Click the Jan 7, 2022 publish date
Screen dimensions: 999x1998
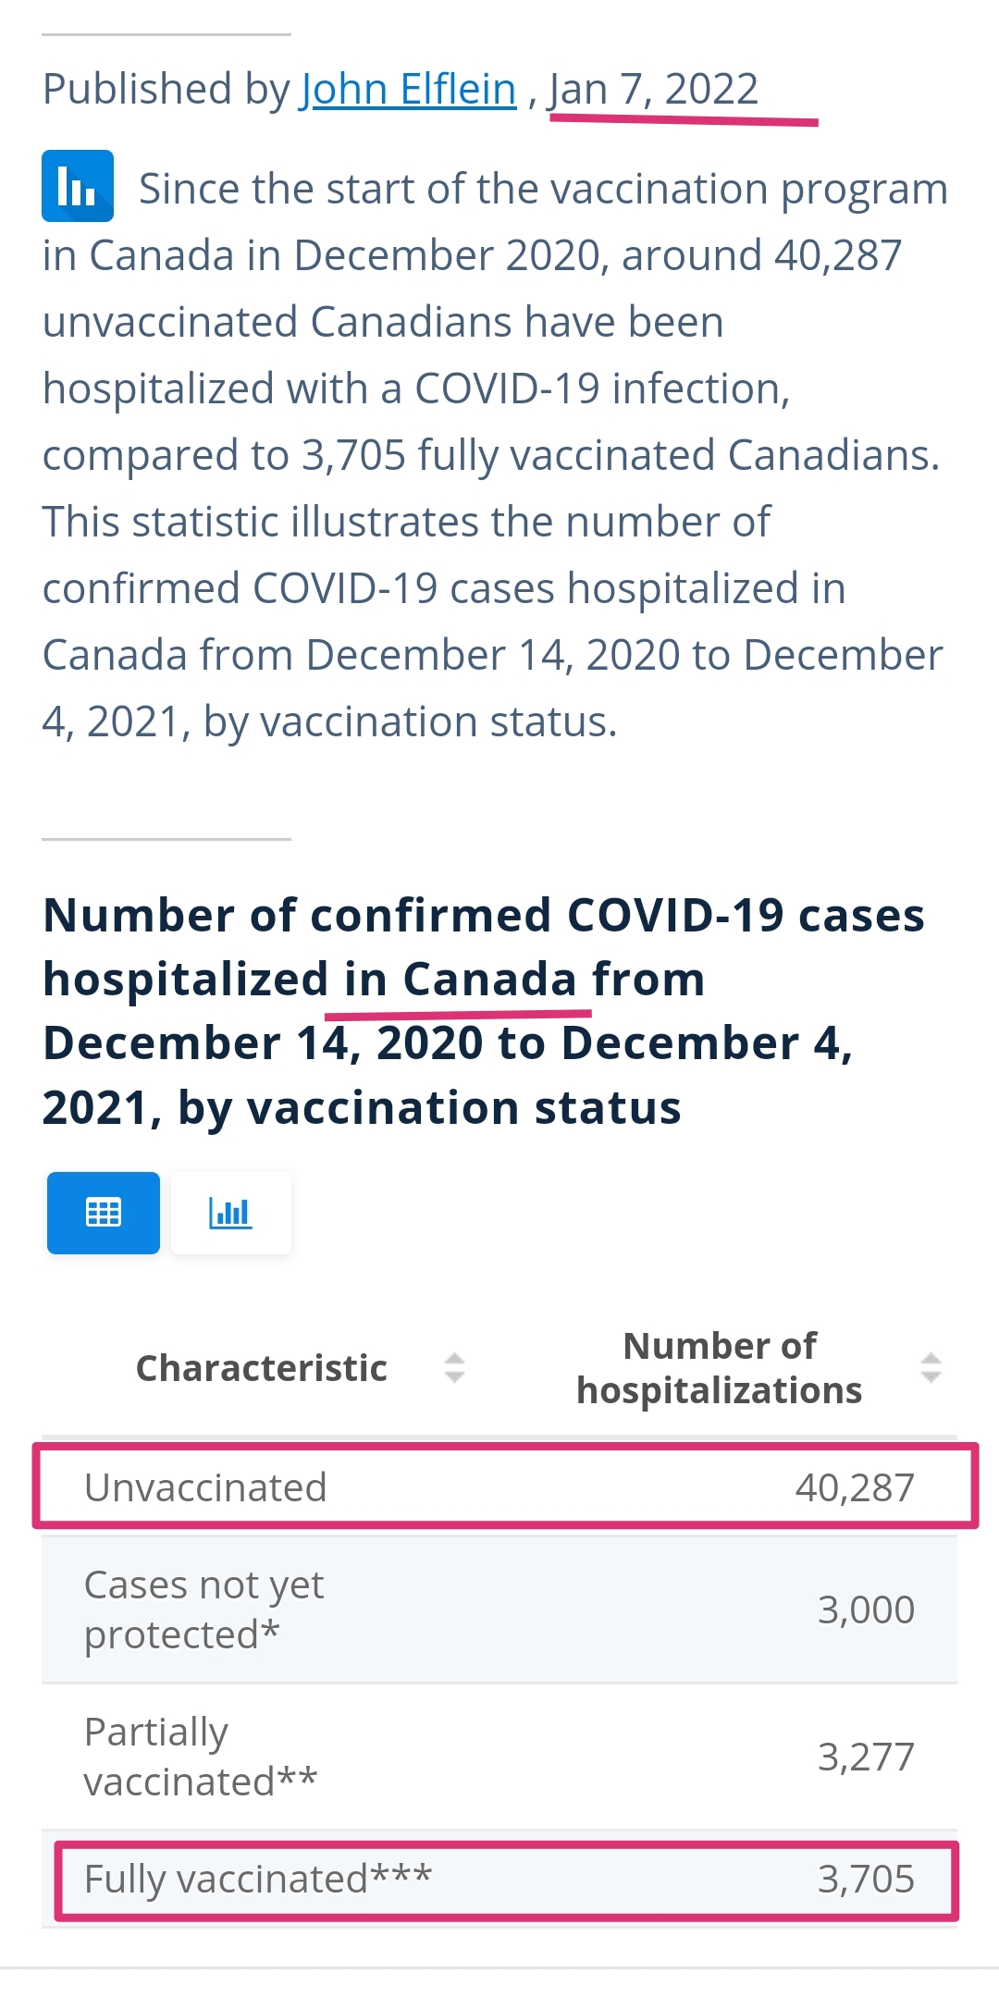click(x=653, y=90)
